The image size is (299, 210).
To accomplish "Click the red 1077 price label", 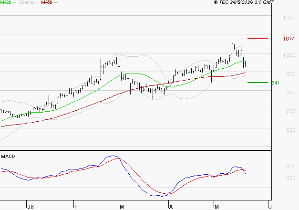I will click(289, 39).
